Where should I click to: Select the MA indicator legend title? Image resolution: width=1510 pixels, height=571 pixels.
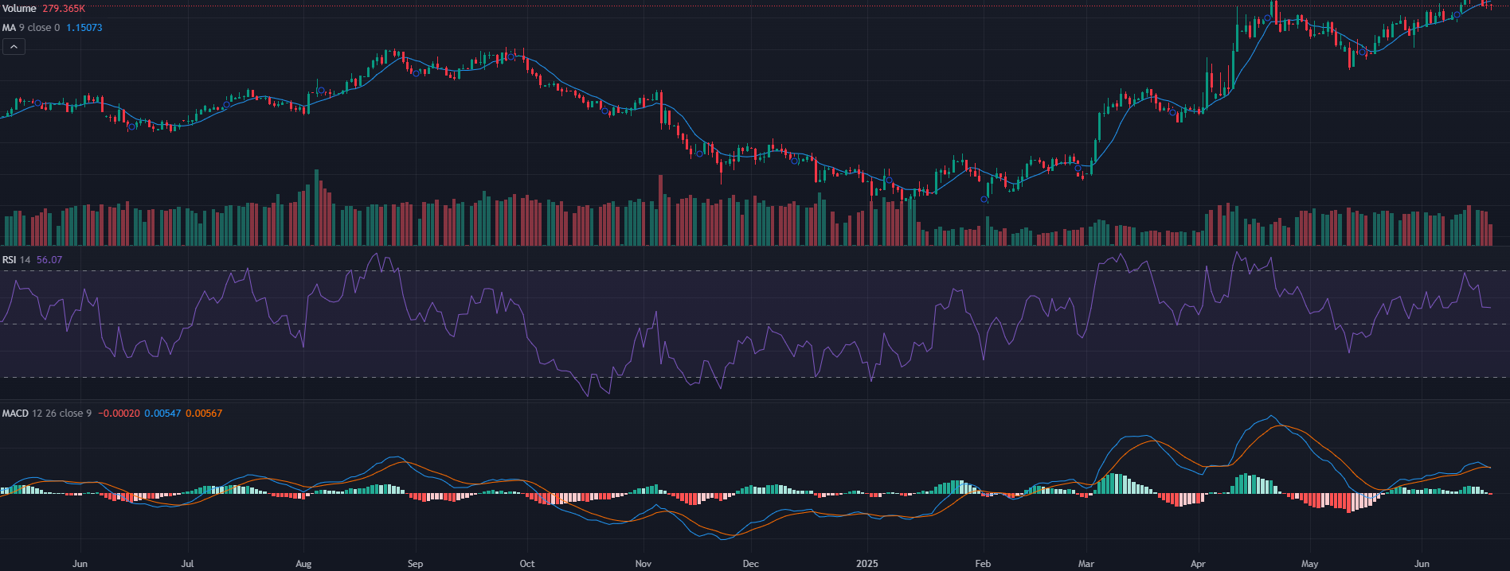(9, 28)
